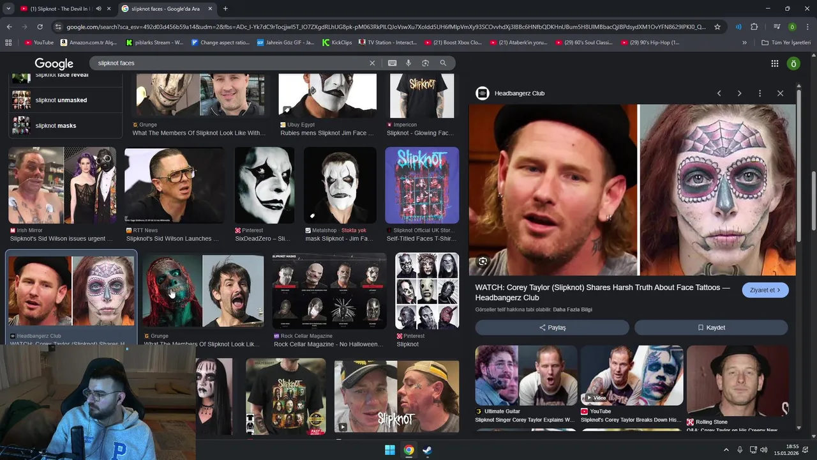This screenshot has width=817, height=460.
Task: Save the image with Kaydet button
Action: 711,327
